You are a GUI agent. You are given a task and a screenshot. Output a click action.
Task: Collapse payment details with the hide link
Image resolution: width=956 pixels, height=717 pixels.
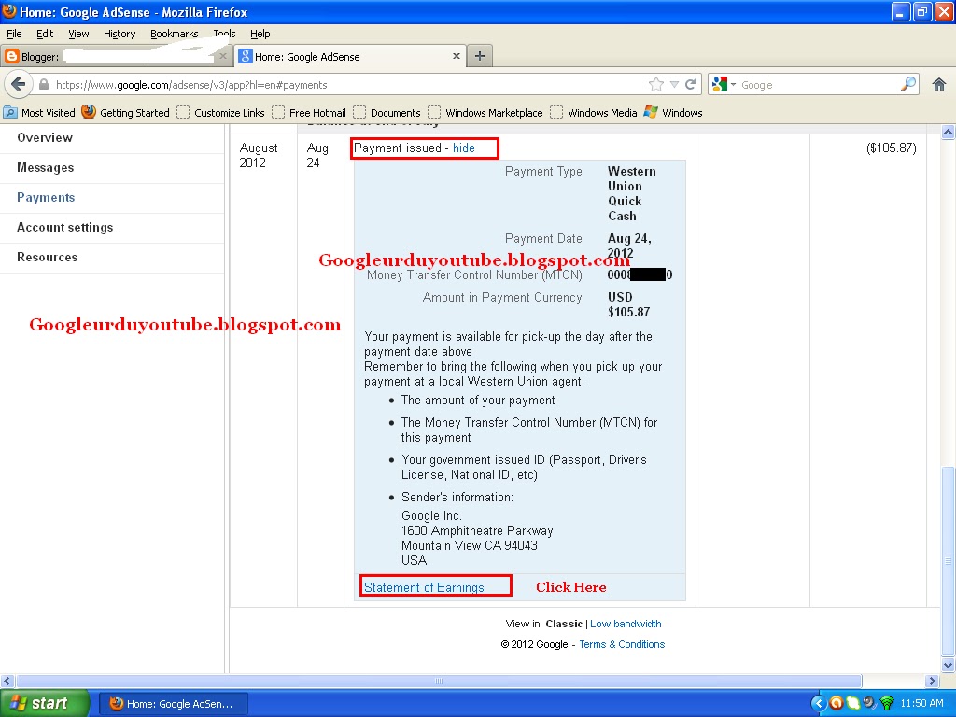tap(463, 148)
